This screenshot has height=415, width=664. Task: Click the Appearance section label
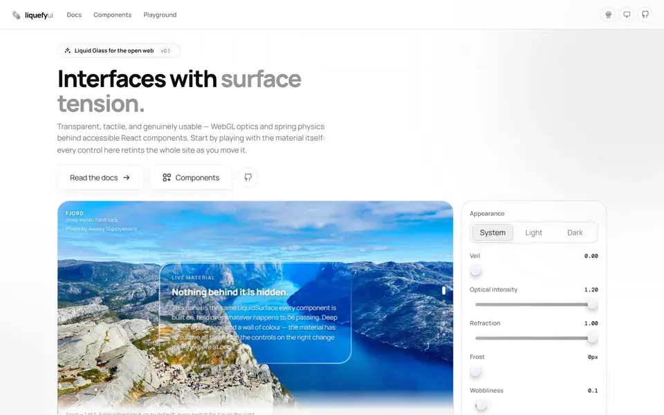tap(487, 214)
